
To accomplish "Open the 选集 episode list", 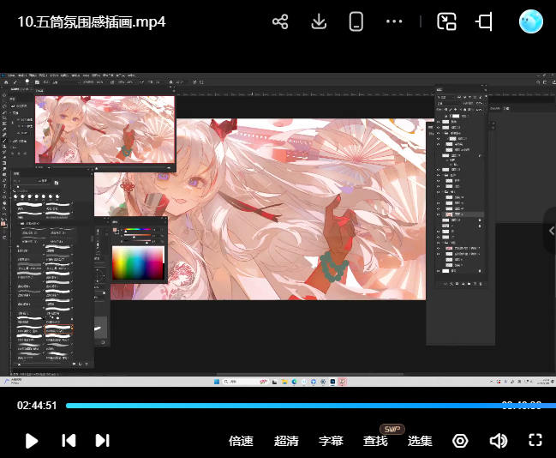I will pos(420,441).
